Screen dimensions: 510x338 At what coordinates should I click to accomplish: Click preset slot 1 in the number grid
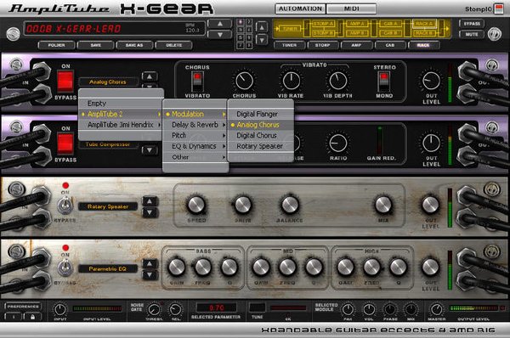[241, 22]
